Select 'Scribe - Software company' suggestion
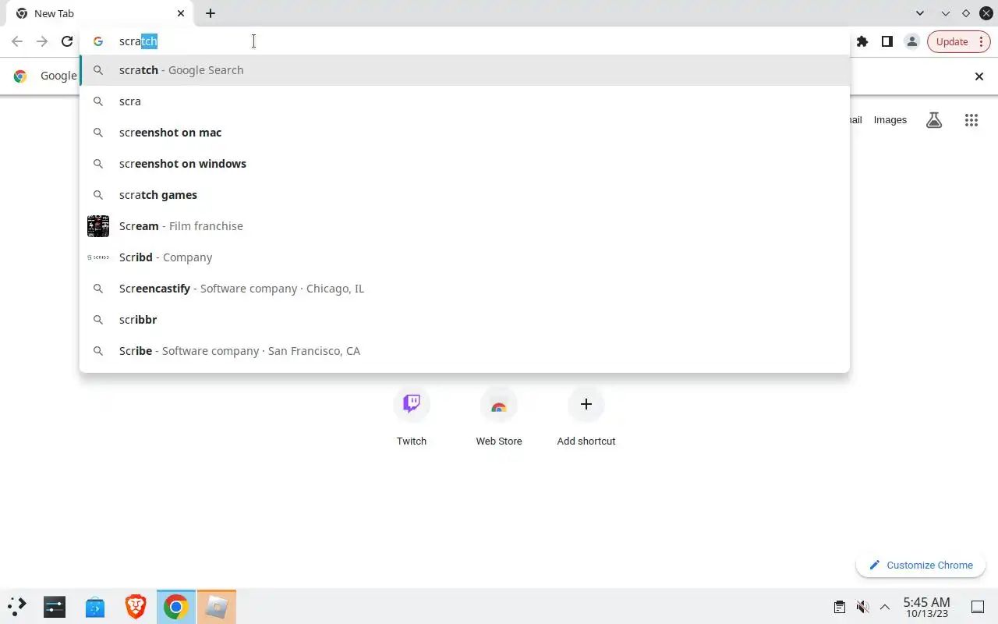The width and height of the screenshot is (998, 624). pos(465,351)
